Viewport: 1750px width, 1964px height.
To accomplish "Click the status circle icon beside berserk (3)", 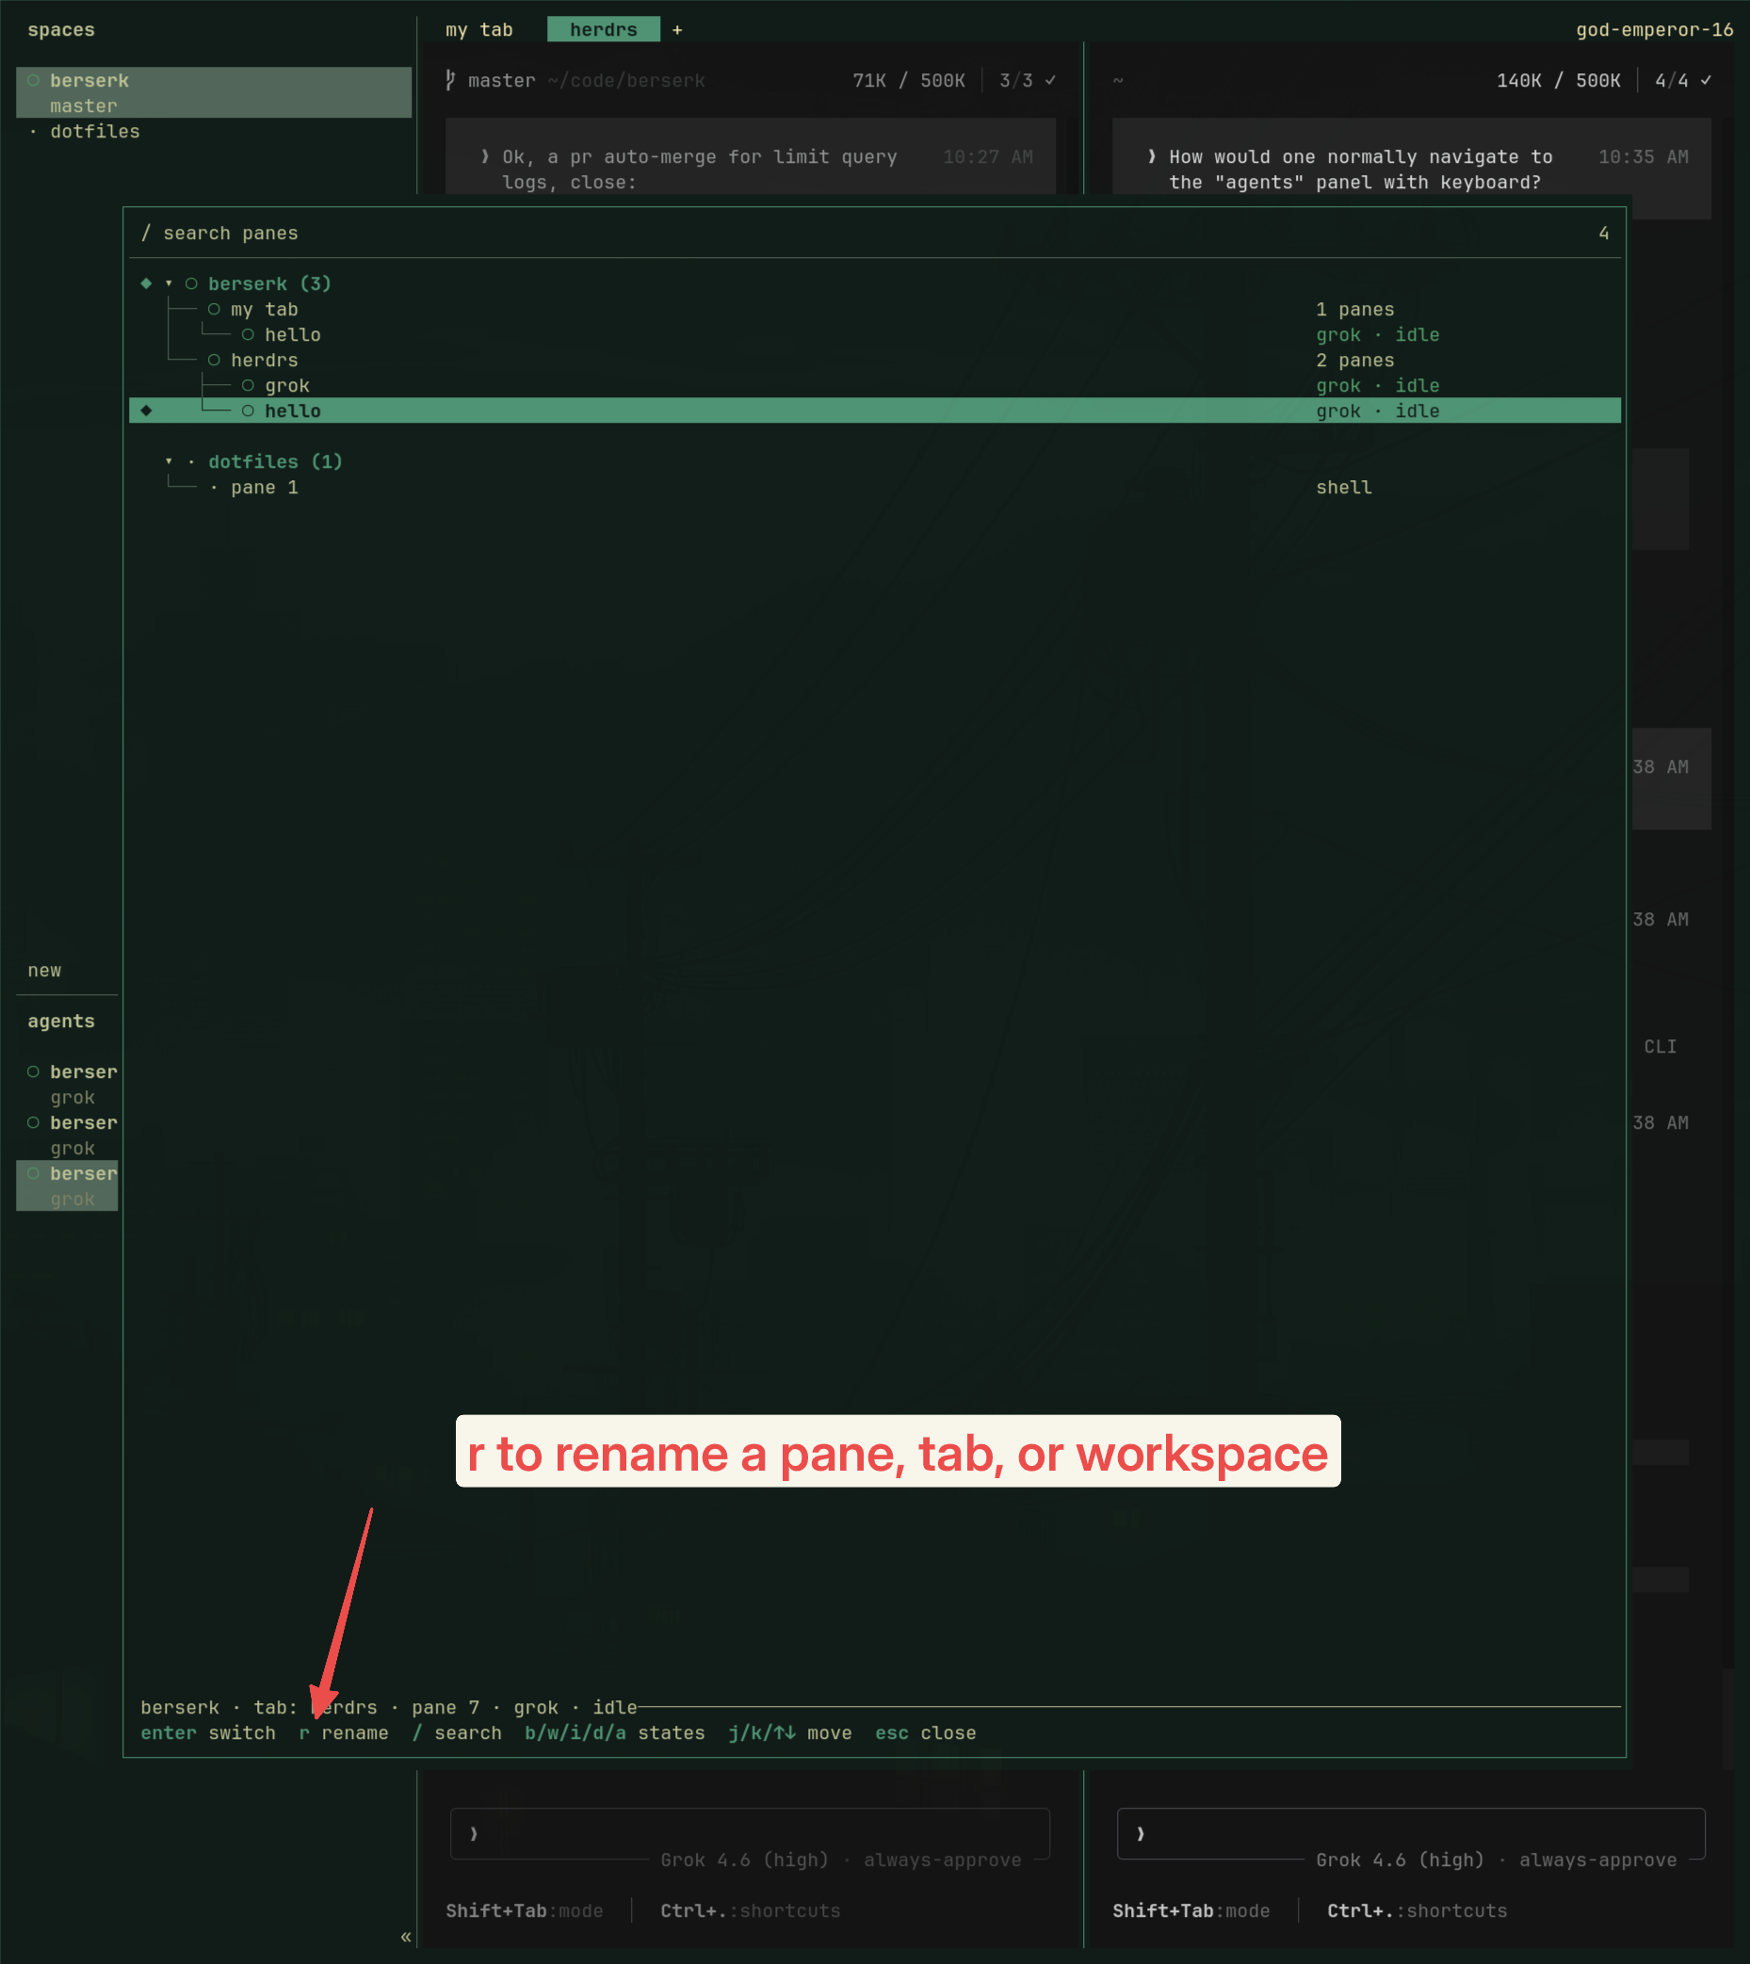I will tap(191, 283).
